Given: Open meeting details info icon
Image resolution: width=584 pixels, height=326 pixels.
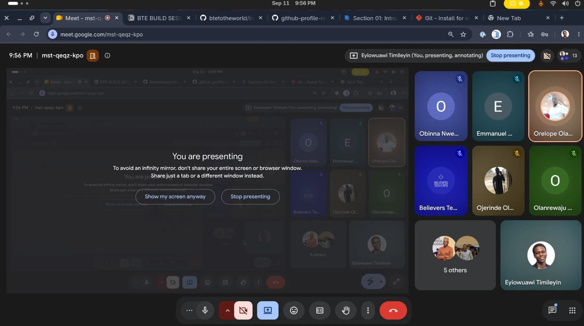Looking at the screenshot, I should [x=107, y=55].
